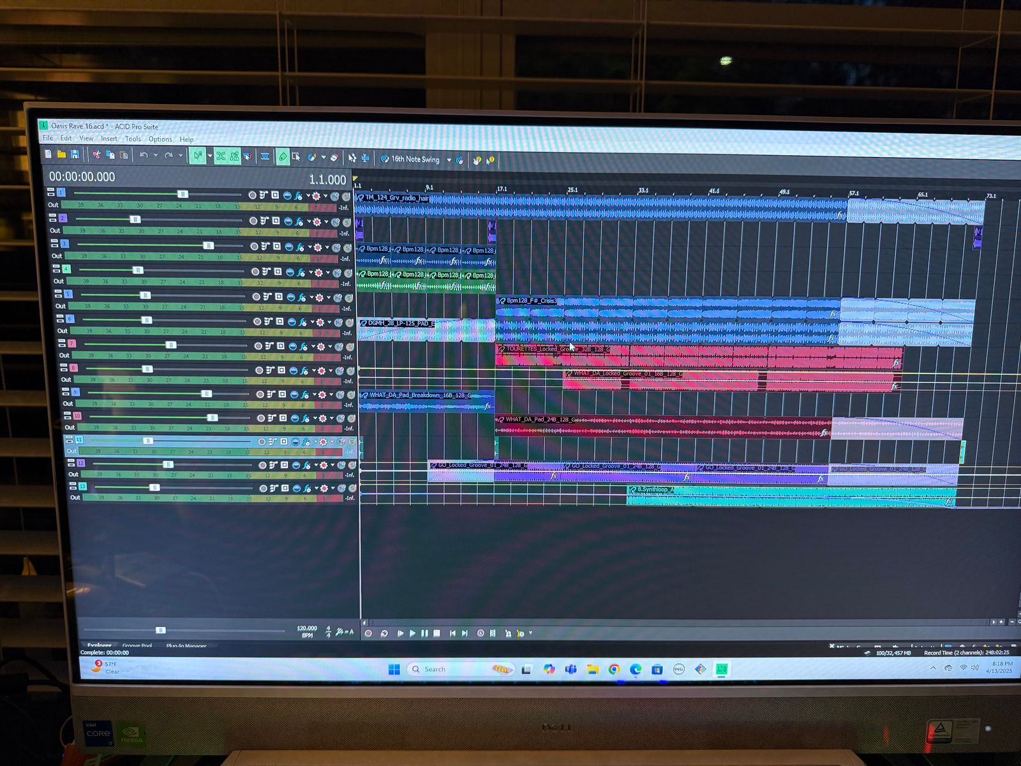Open the Options menu
This screenshot has width=1021, height=766.
160,139
